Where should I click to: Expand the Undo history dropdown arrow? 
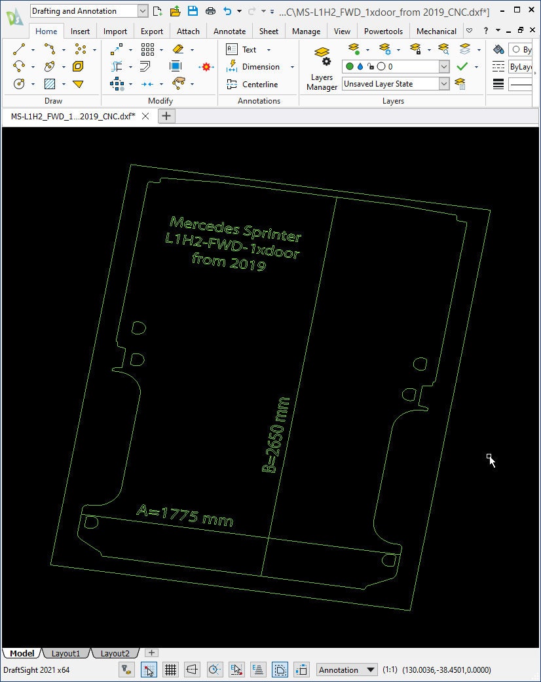coord(239,11)
